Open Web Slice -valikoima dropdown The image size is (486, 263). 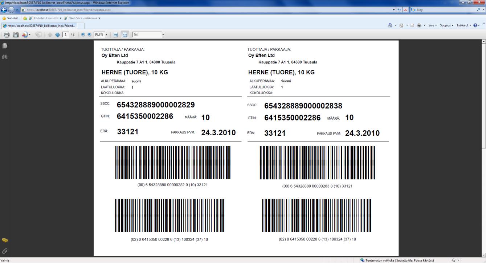(x=82, y=18)
